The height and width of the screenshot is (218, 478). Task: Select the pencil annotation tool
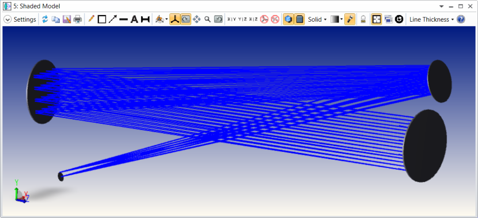pos(91,19)
